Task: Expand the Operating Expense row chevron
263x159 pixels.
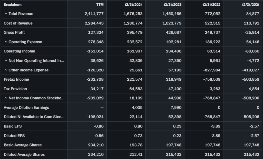Action: [x=6, y=42]
